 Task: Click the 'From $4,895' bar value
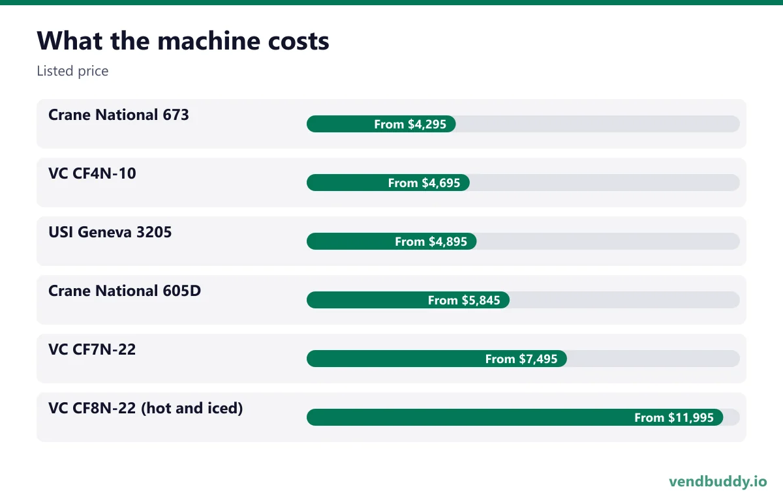[431, 241]
